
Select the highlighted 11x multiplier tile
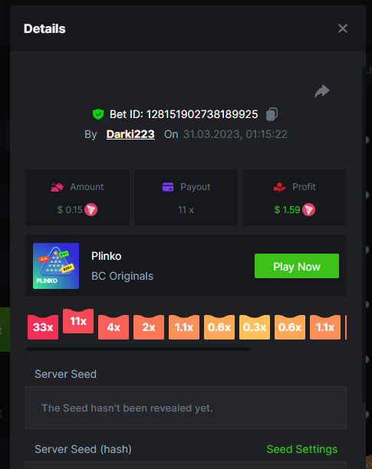(78, 321)
